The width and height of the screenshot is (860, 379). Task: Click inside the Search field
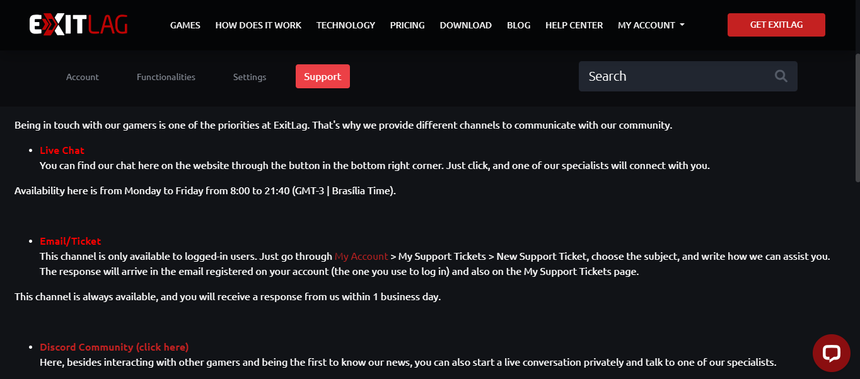point(675,76)
